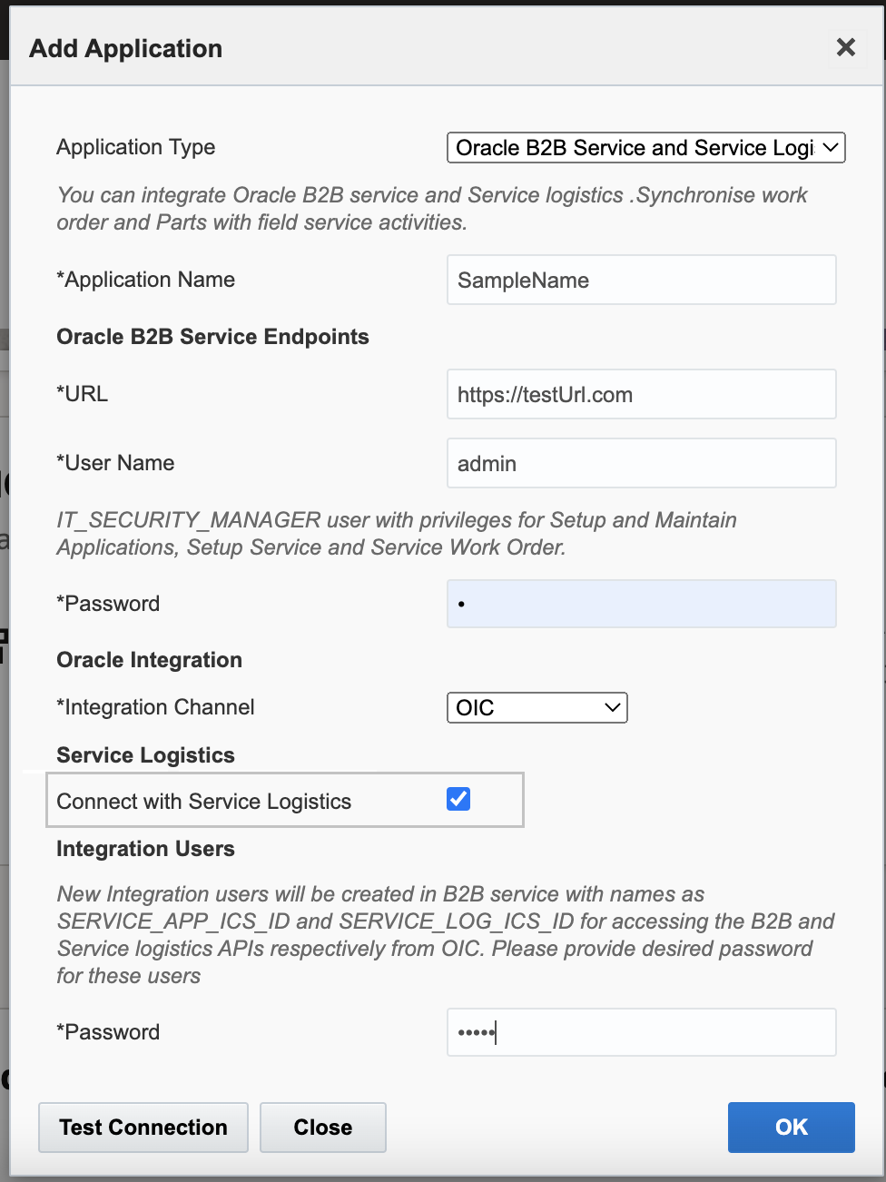The image size is (886, 1182).
Task: Confirm the dialog with the OK button
Action: pos(791,1128)
